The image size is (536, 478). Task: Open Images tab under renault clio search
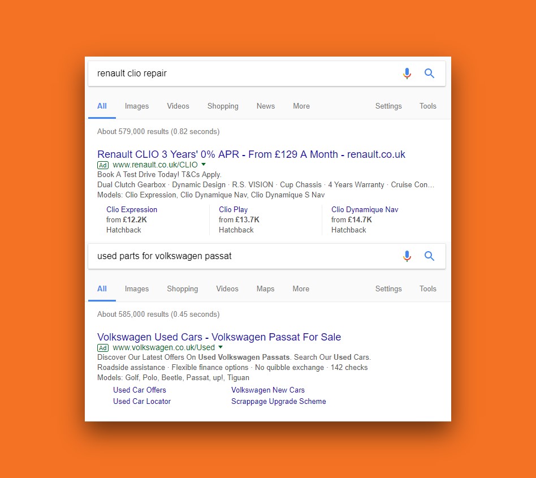pyautogui.click(x=137, y=106)
